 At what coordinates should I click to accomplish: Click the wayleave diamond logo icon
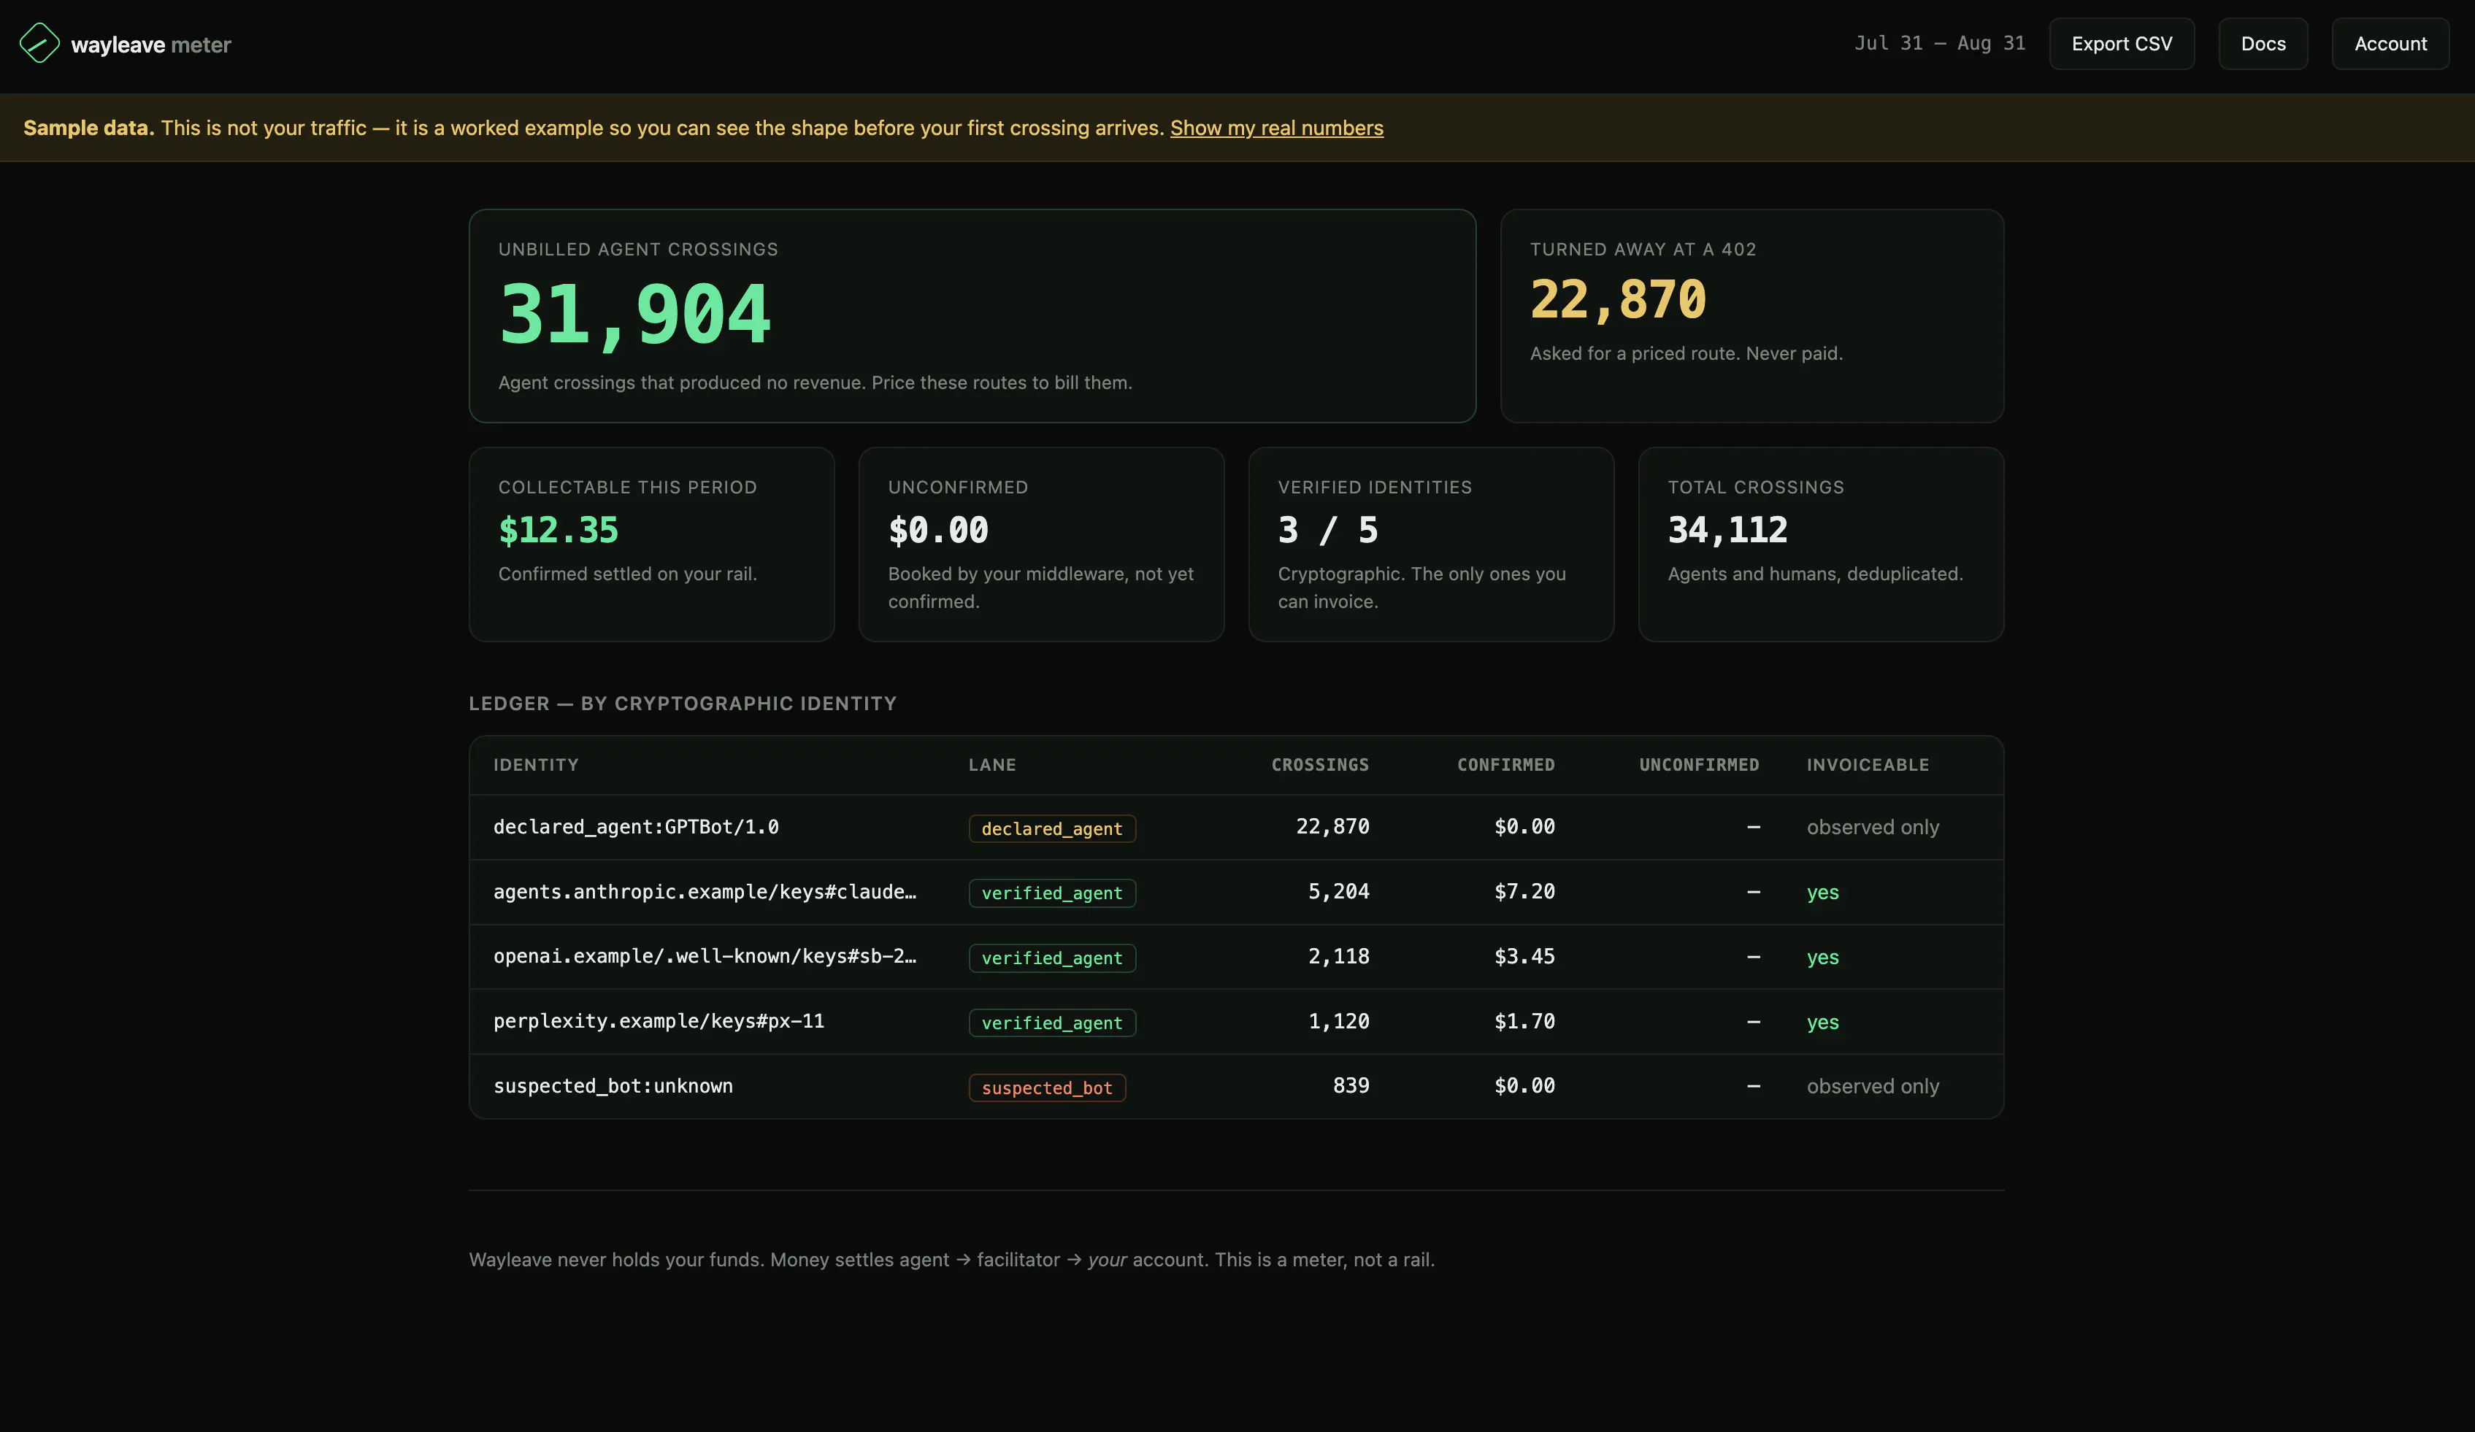(39, 43)
